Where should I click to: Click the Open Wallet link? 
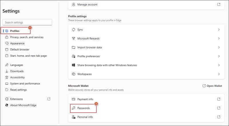point(212,86)
